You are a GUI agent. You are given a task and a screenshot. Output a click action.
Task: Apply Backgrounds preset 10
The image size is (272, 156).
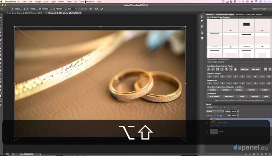click(269, 83)
